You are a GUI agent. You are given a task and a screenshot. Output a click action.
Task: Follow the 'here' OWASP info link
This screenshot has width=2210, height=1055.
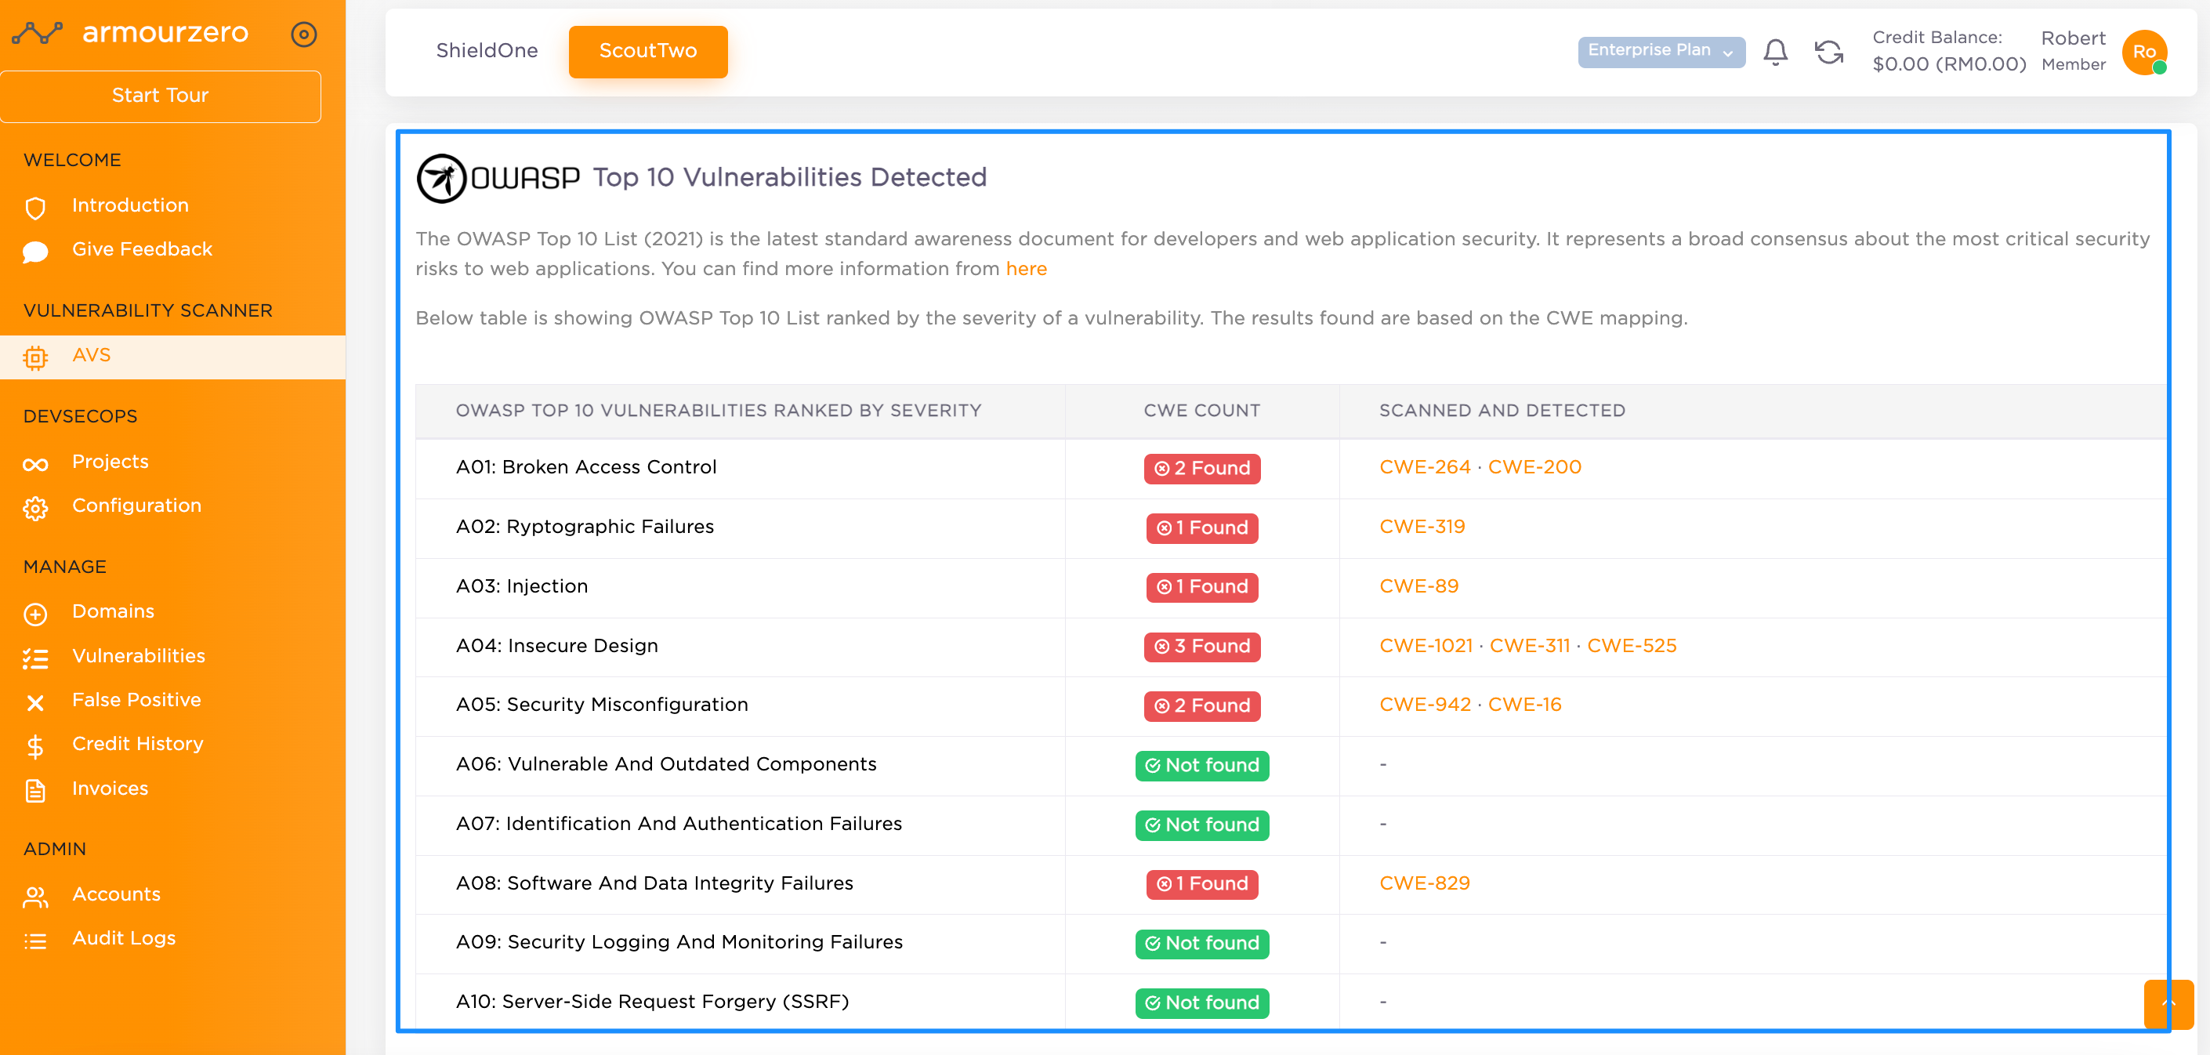point(1026,269)
